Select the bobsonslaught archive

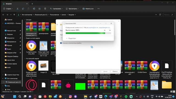(130, 68)
